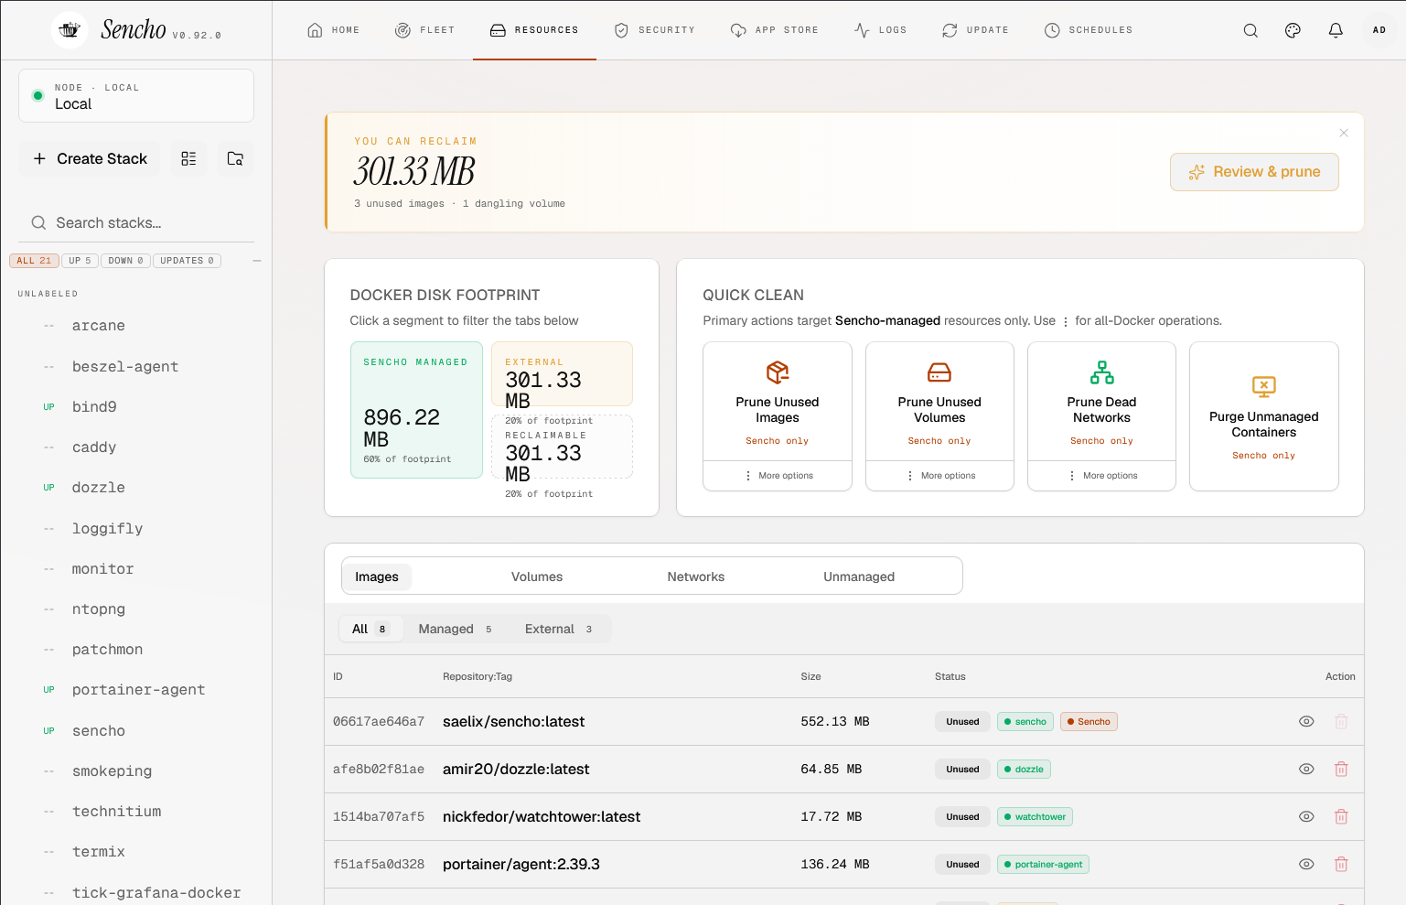Open the Schedules section
The image size is (1406, 905).
click(1089, 30)
